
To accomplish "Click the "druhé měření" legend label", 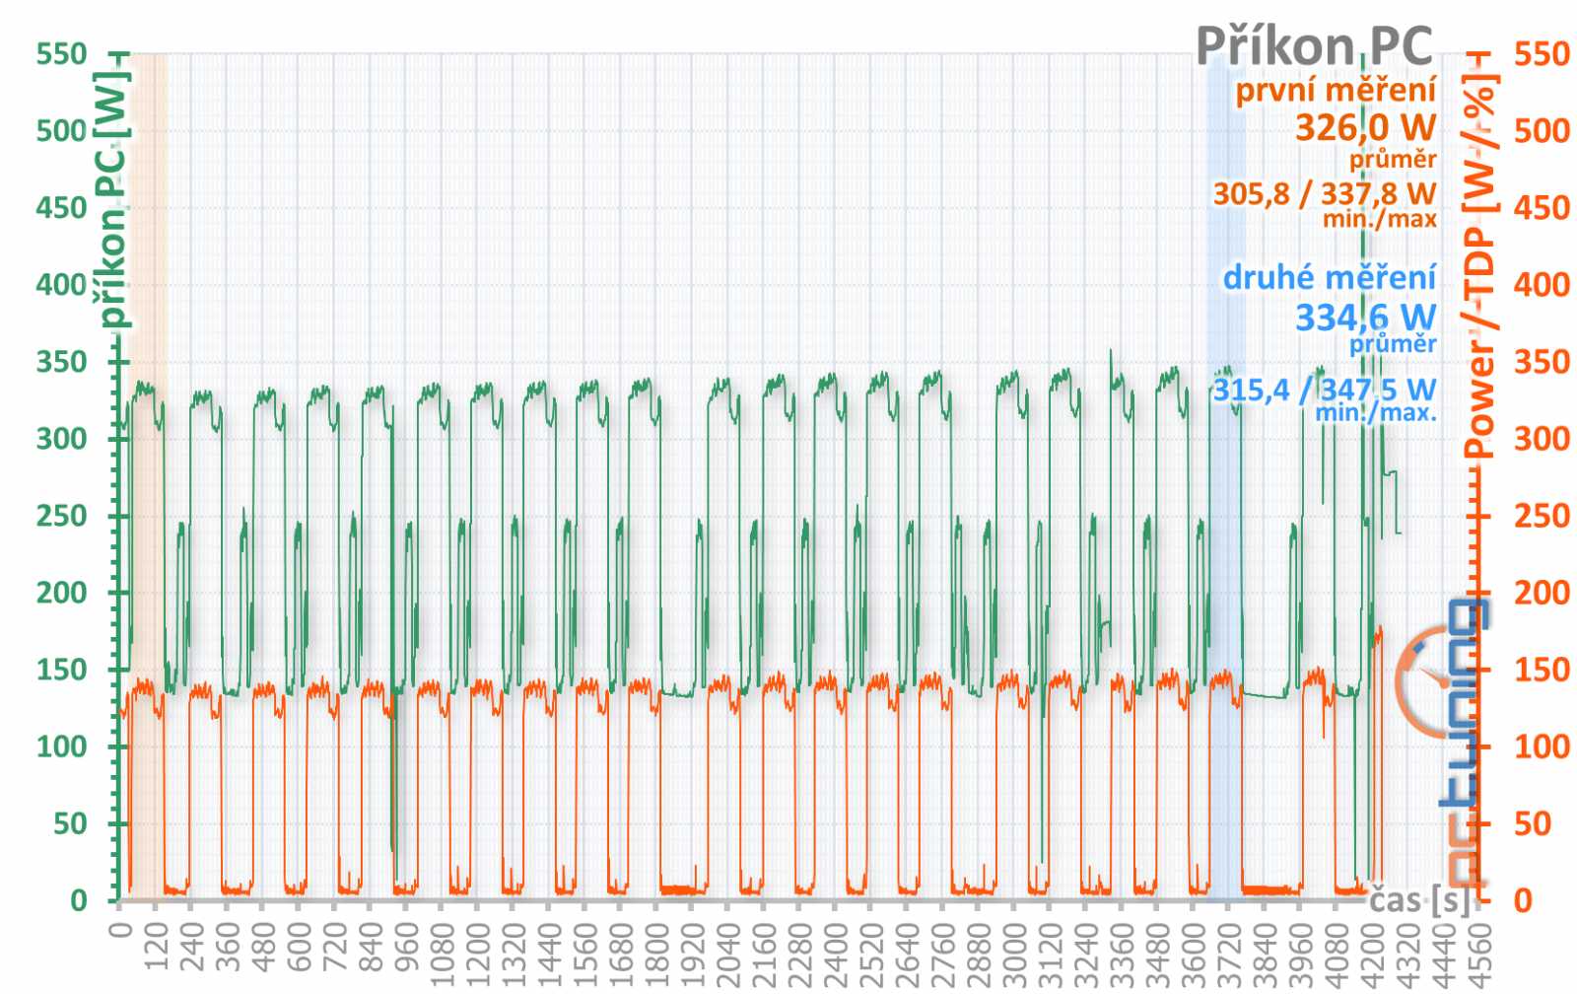I will (x=1329, y=277).
